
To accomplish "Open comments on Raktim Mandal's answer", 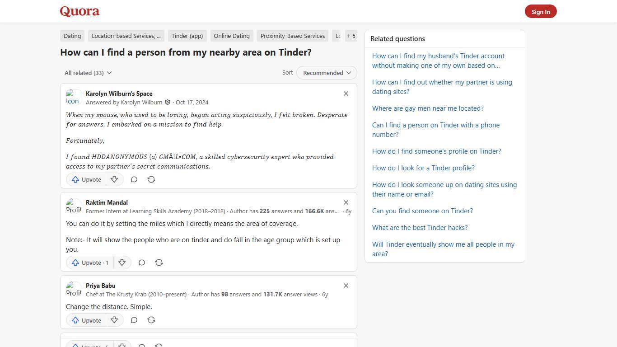I will point(142,263).
